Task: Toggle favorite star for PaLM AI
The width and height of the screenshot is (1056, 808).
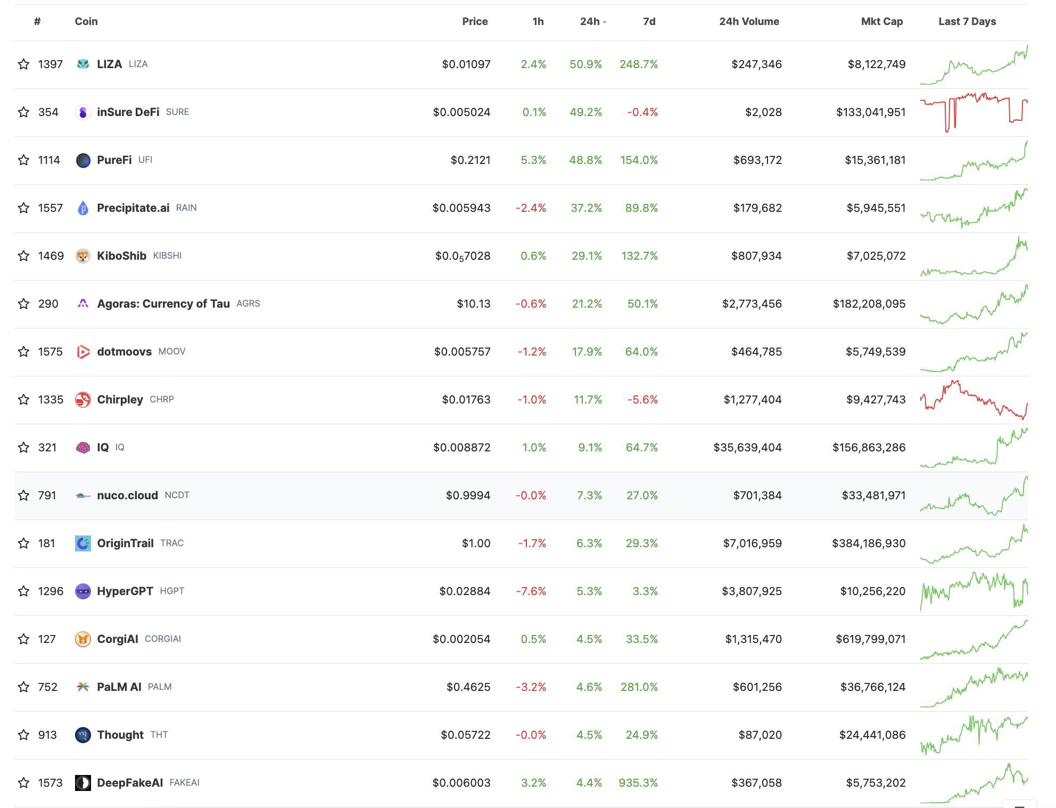Action: click(23, 687)
